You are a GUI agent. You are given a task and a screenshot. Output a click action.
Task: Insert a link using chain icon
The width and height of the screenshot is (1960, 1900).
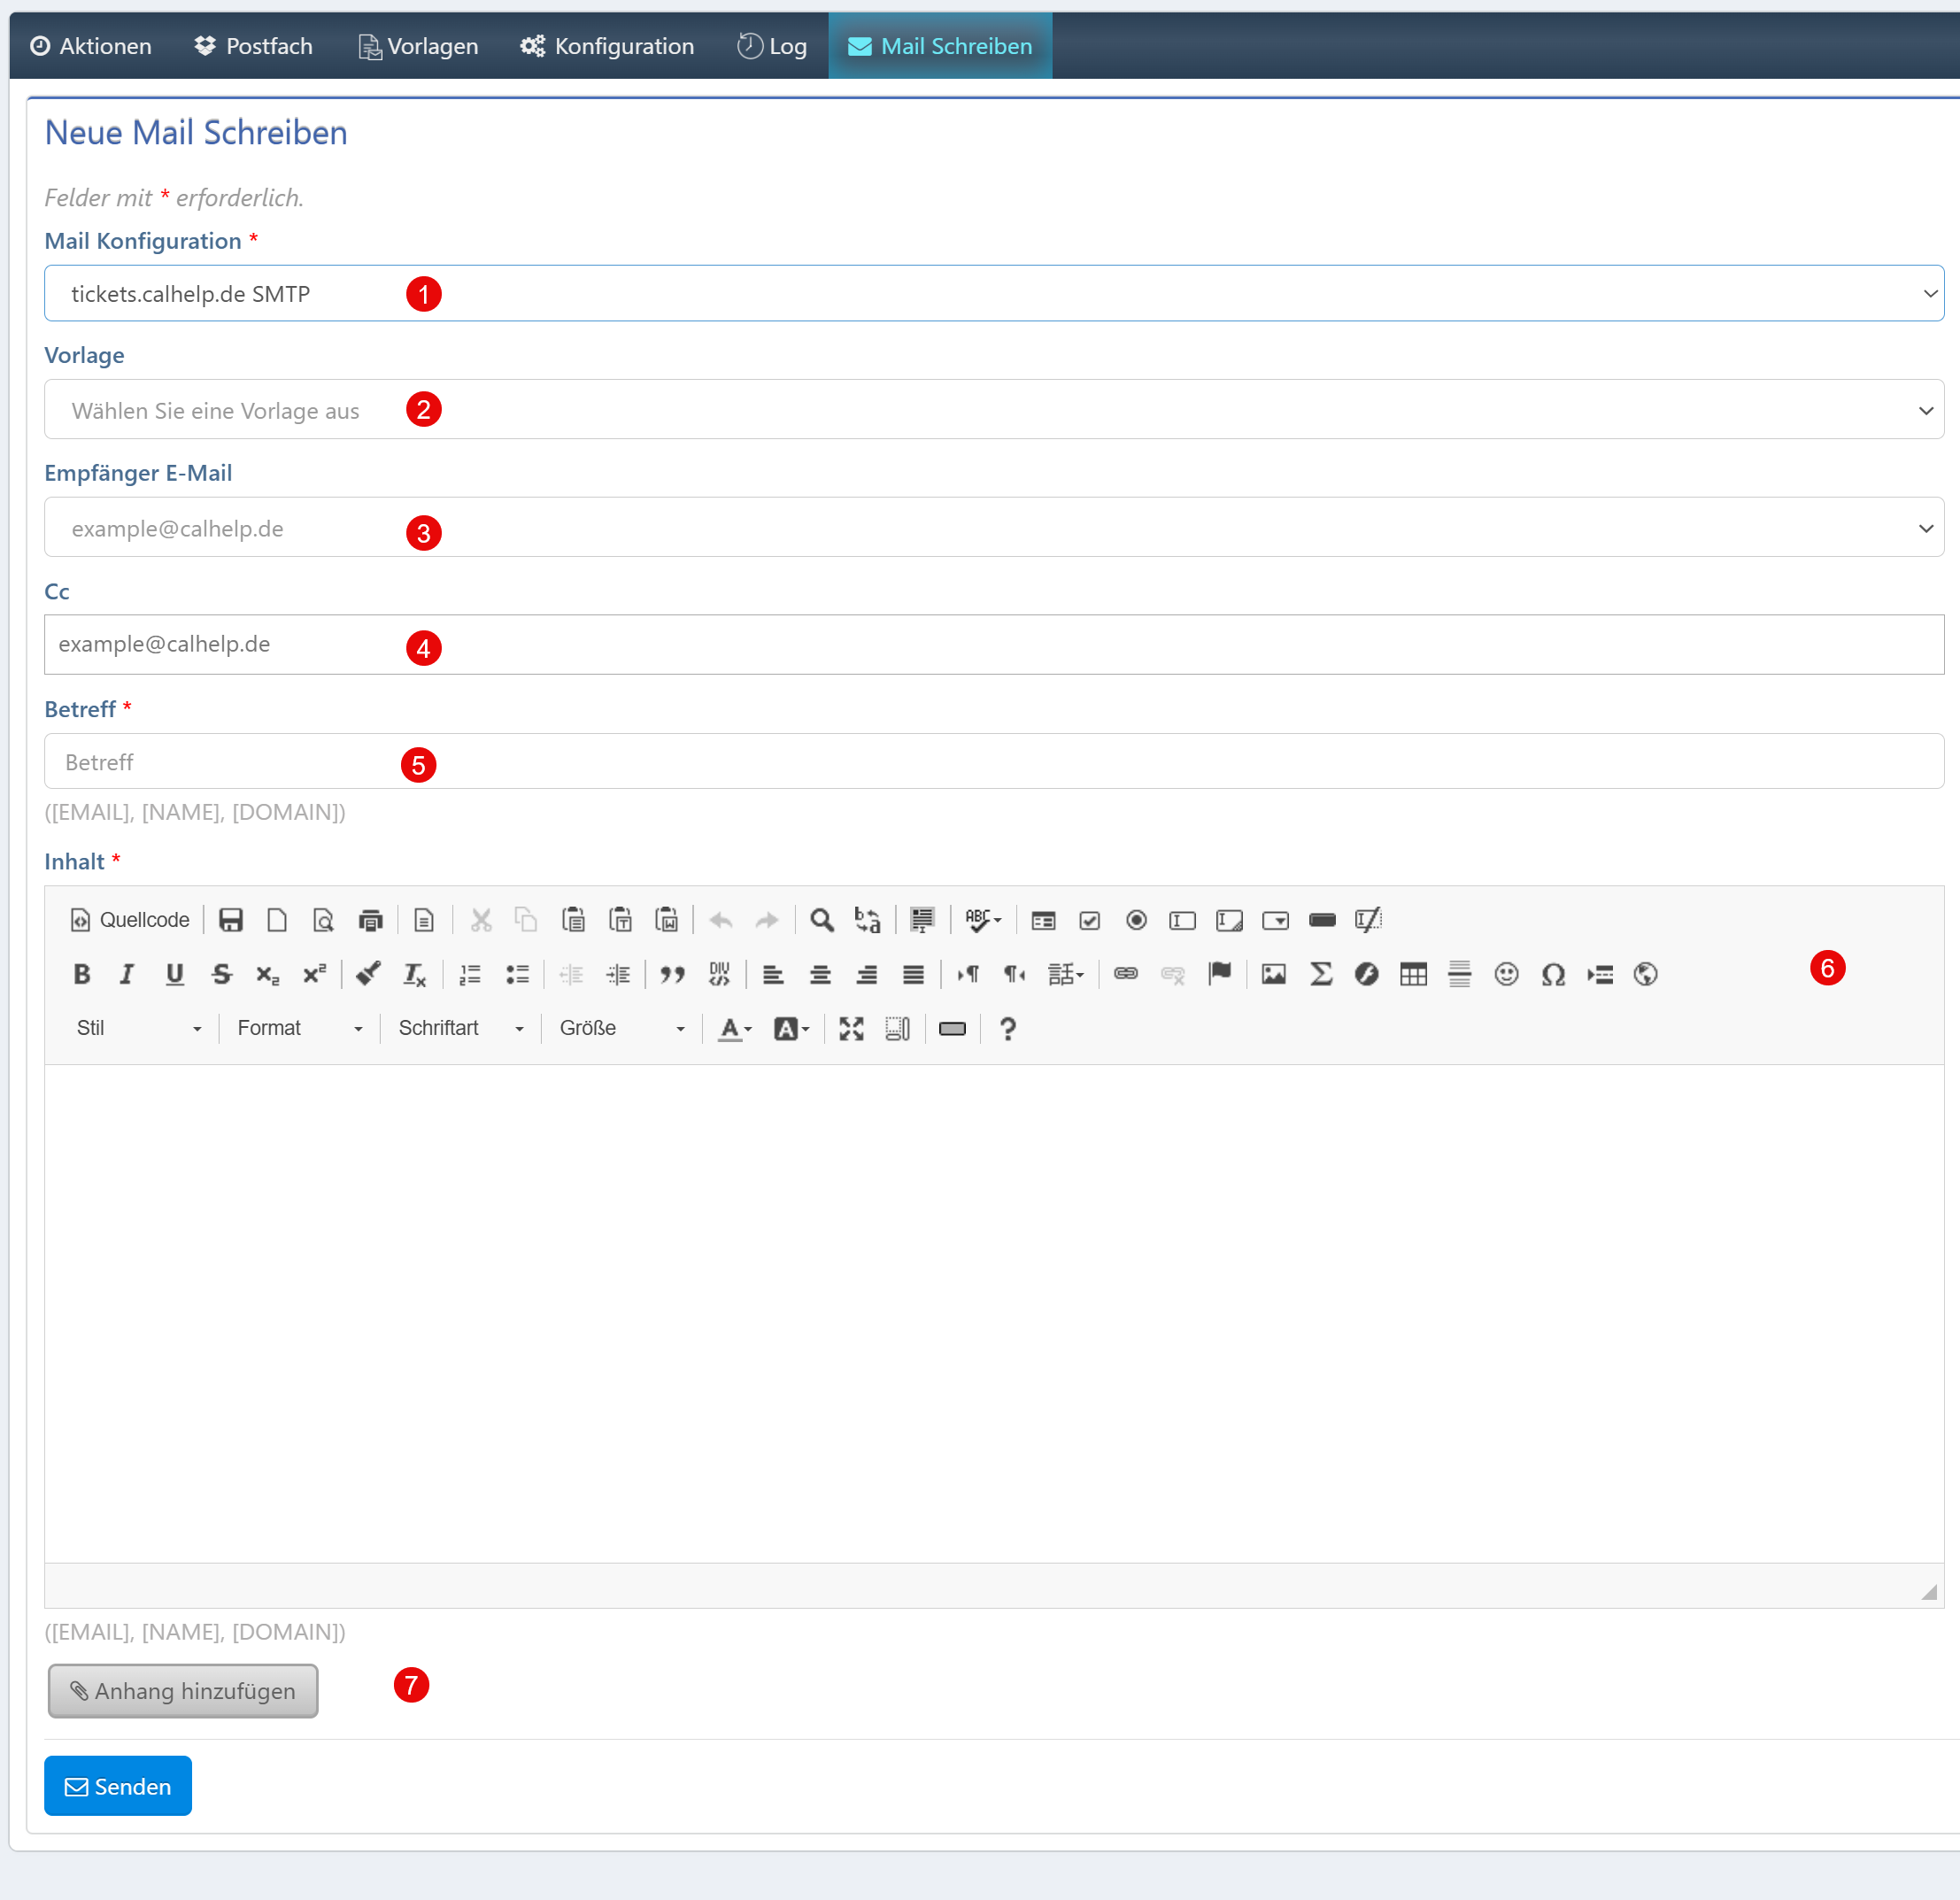click(x=1126, y=974)
